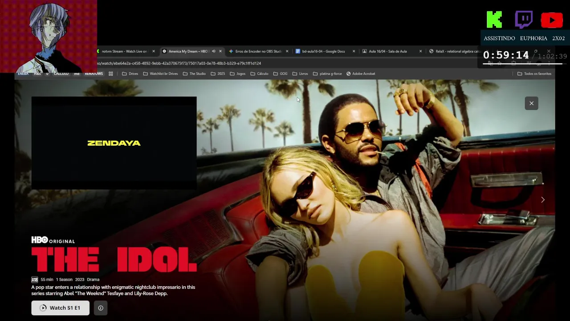Click the A18 age rating badge
Image resolution: width=570 pixels, height=321 pixels.
pos(34,280)
